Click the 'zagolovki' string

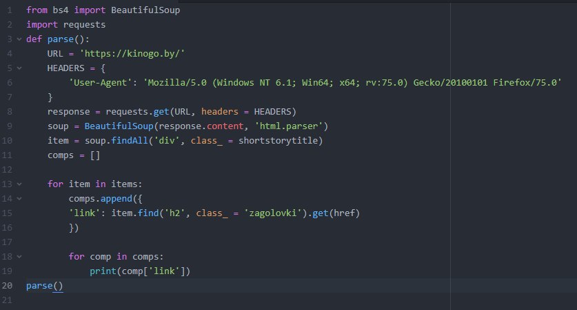tap(273, 213)
